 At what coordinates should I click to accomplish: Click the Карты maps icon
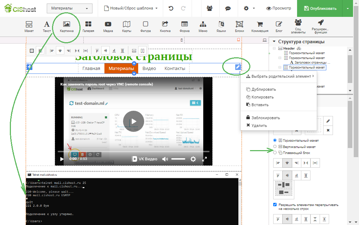coord(127,26)
